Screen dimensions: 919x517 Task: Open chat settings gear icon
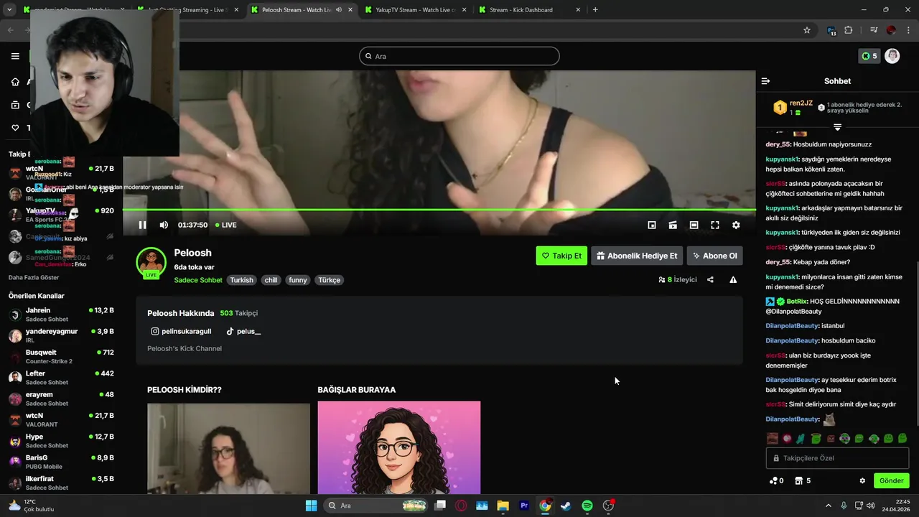pyautogui.click(x=862, y=480)
